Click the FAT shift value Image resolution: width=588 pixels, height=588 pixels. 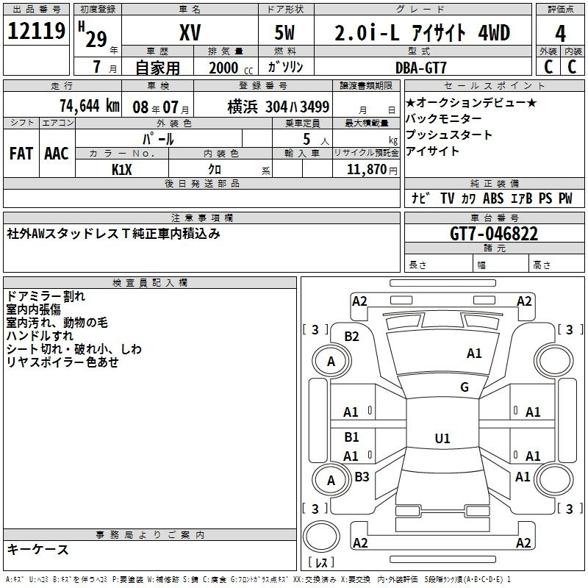click(x=21, y=154)
